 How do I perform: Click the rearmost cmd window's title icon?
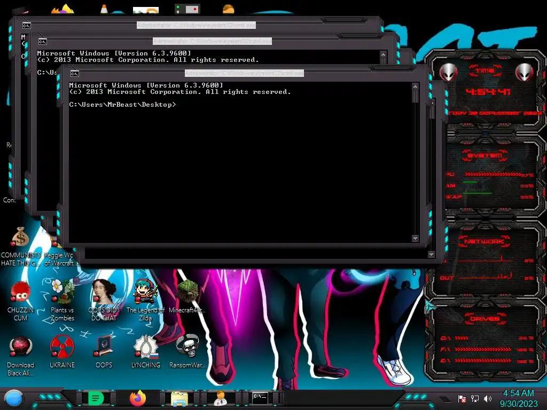27,26
